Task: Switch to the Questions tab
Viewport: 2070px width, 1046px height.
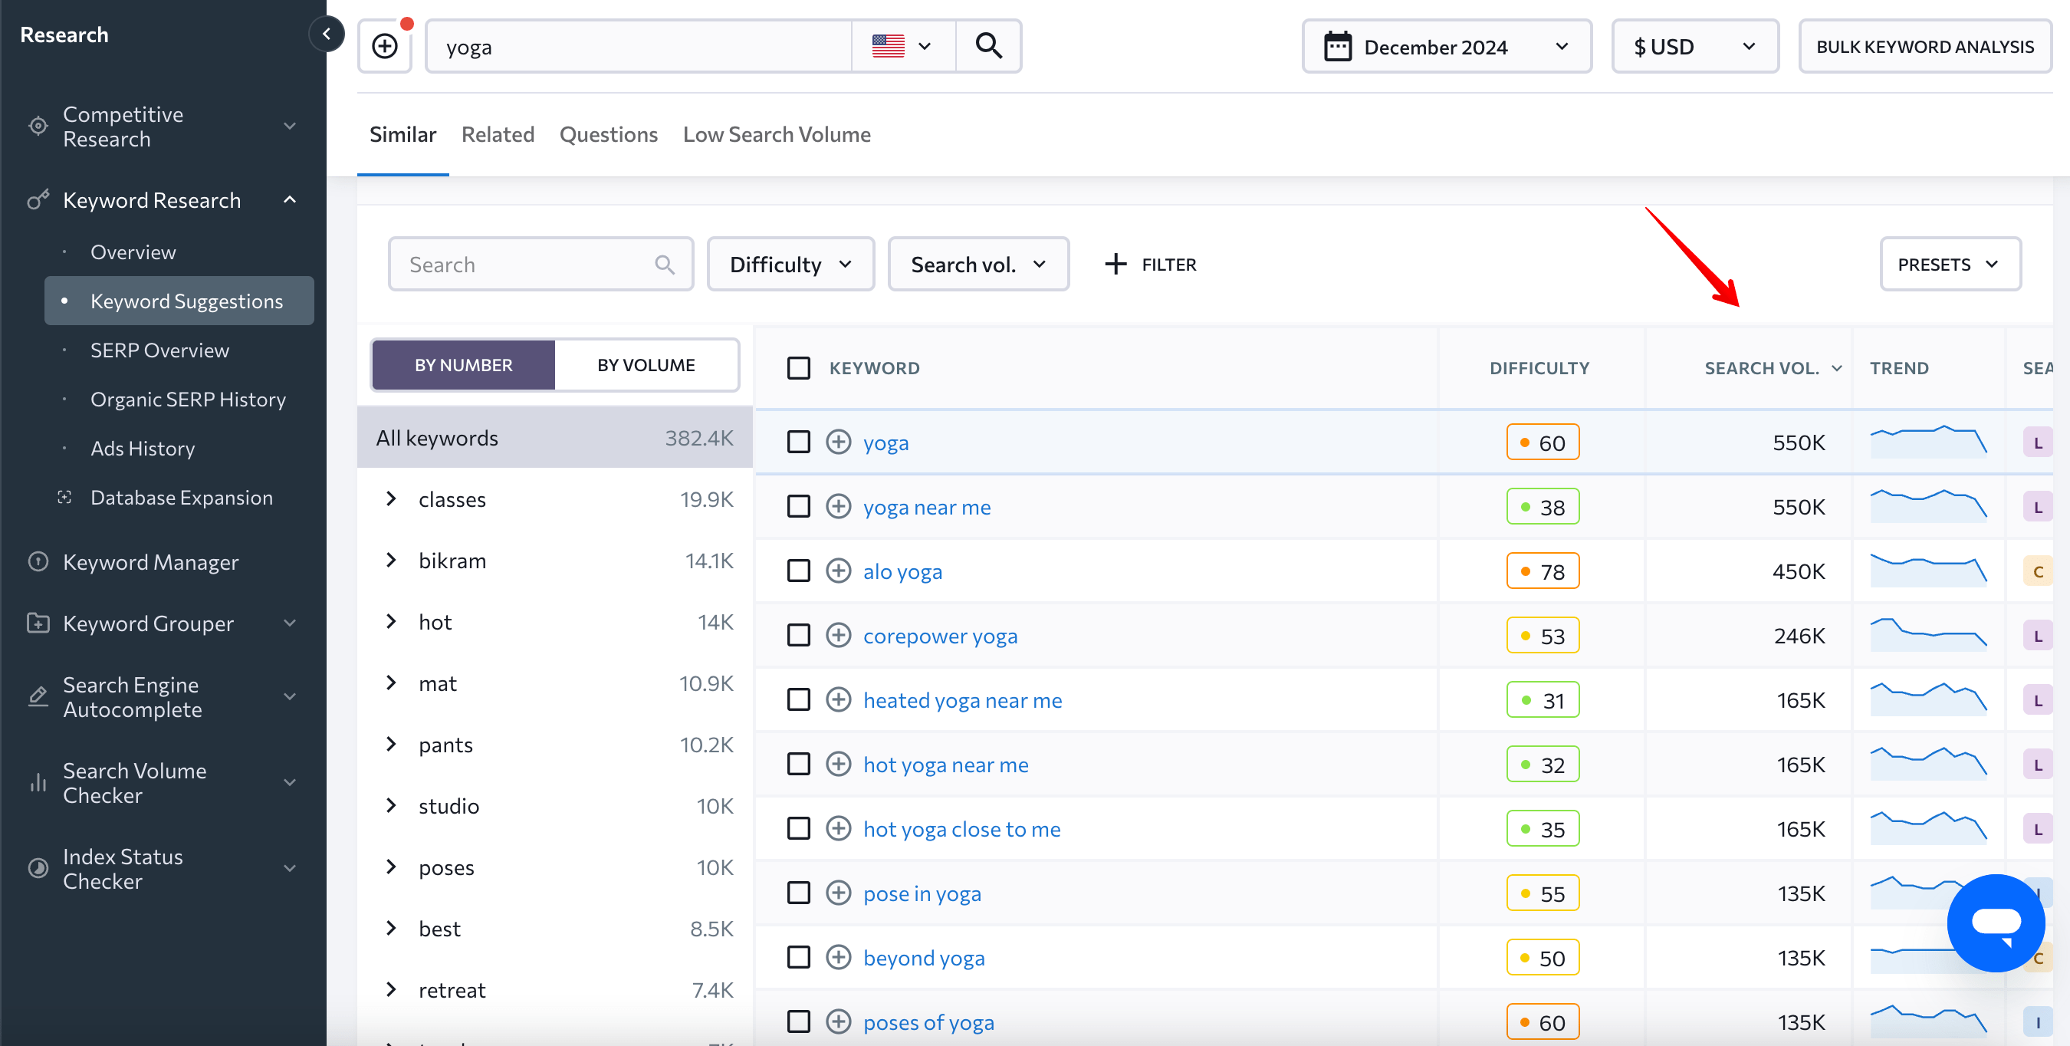Action: tap(608, 133)
